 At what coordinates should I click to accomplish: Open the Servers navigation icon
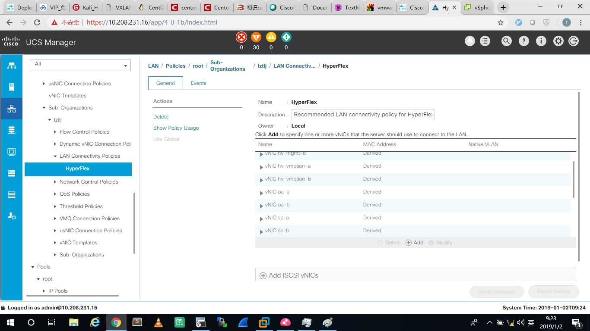tap(12, 87)
